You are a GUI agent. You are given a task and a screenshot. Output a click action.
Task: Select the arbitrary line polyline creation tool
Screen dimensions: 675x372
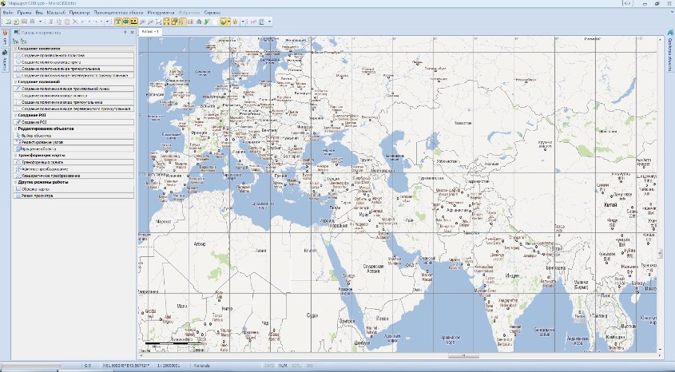[x=73, y=89]
